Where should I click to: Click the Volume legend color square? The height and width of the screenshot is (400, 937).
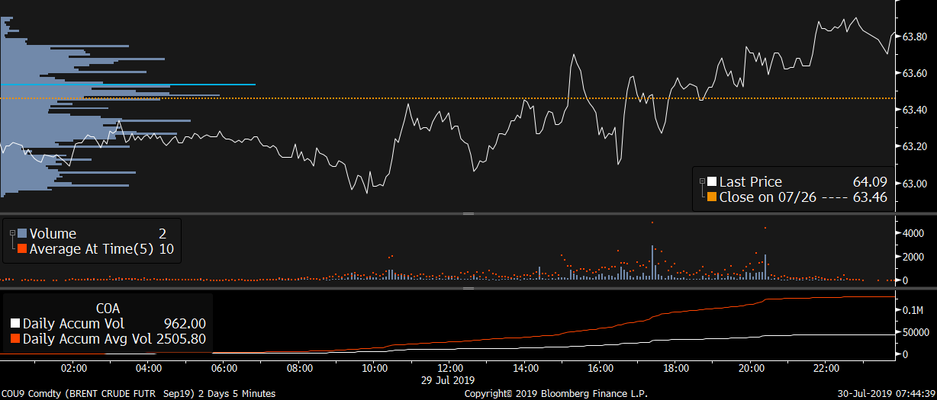[x=22, y=234]
